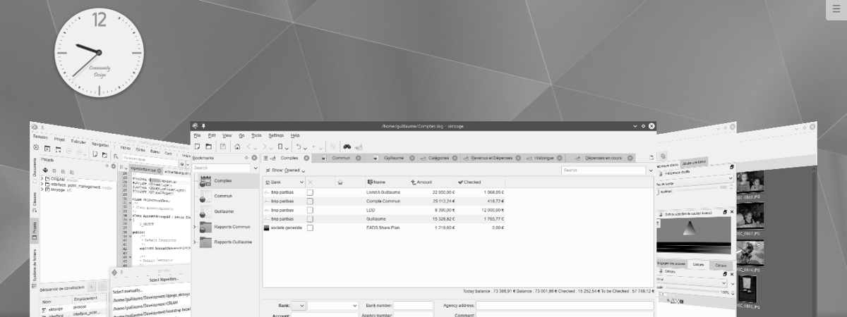Click the Open file folder icon
Viewport: 847px width, 317px height.
[209, 147]
